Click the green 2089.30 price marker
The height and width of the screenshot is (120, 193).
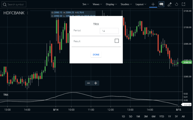pyautogui.click(x=187, y=63)
